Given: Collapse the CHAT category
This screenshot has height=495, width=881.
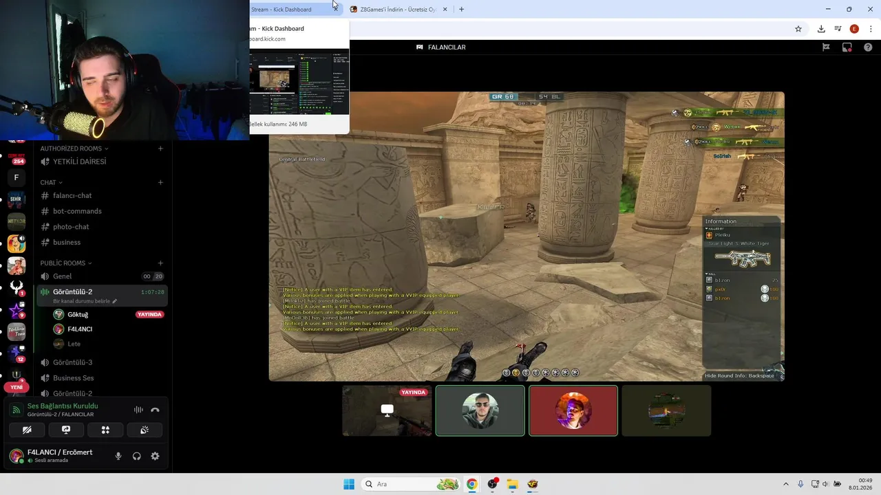Looking at the screenshot, I should coord(52,183).
